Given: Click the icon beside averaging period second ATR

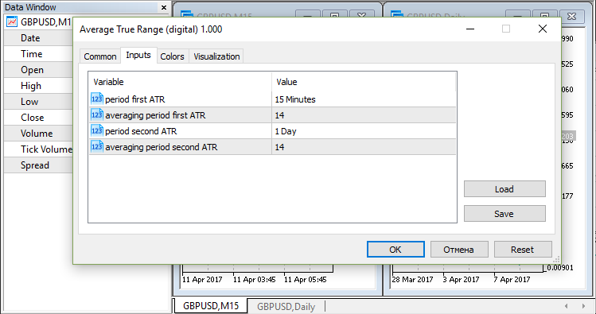Looking at the screenshot, I should 96,147.
